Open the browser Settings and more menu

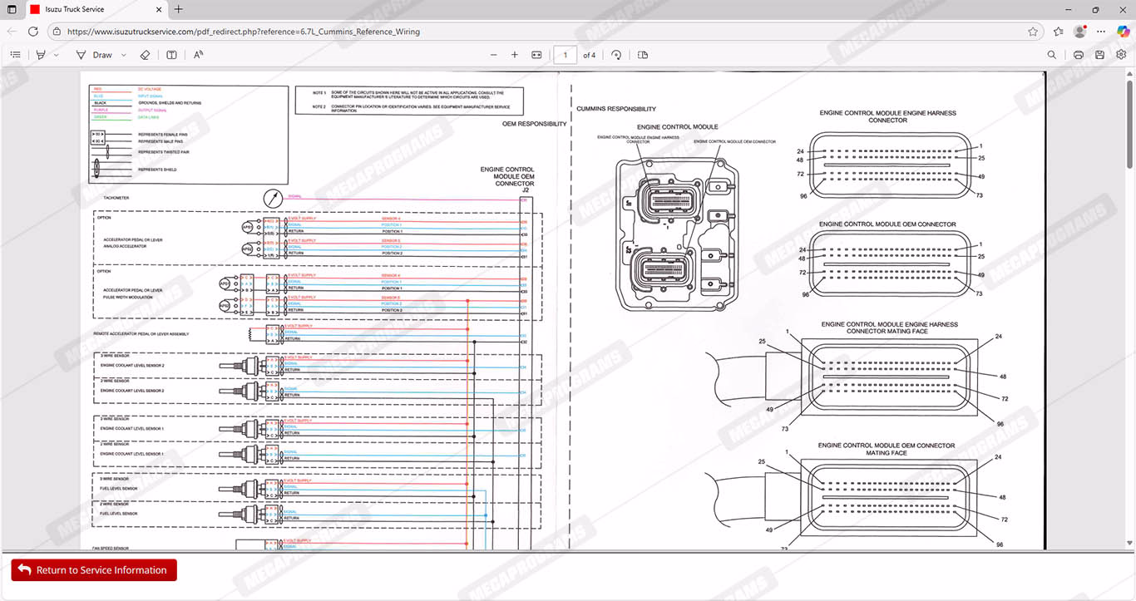(1100, 32)
